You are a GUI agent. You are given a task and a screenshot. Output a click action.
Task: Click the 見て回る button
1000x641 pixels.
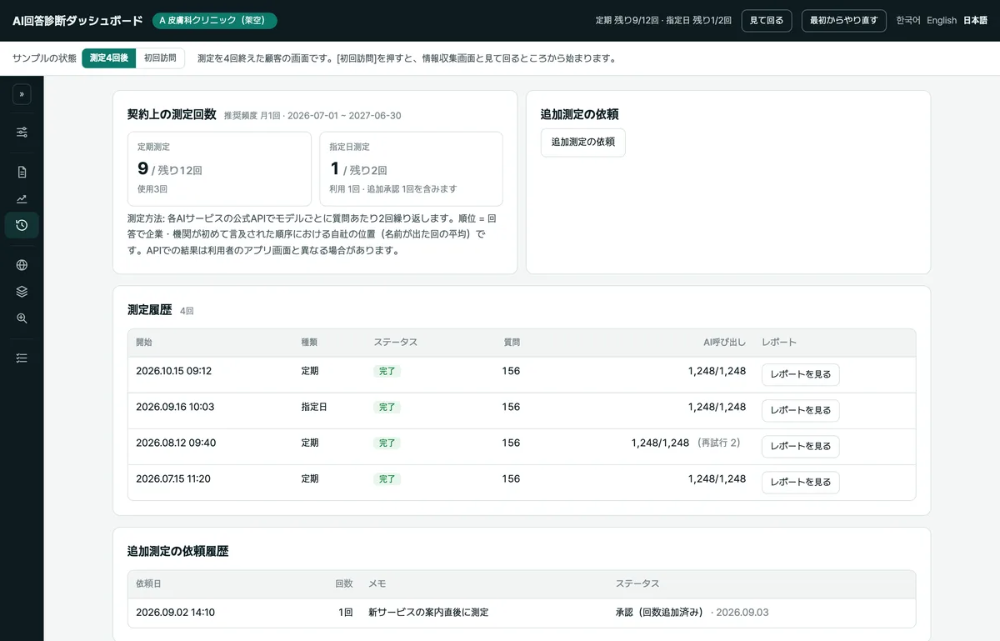pyautogui.click(x=767, y=21)
